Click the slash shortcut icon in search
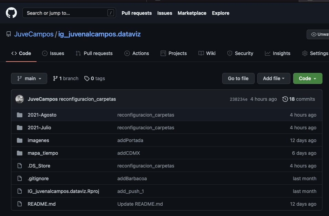This screenshot has height=216, width=329. tap(111, 13)
